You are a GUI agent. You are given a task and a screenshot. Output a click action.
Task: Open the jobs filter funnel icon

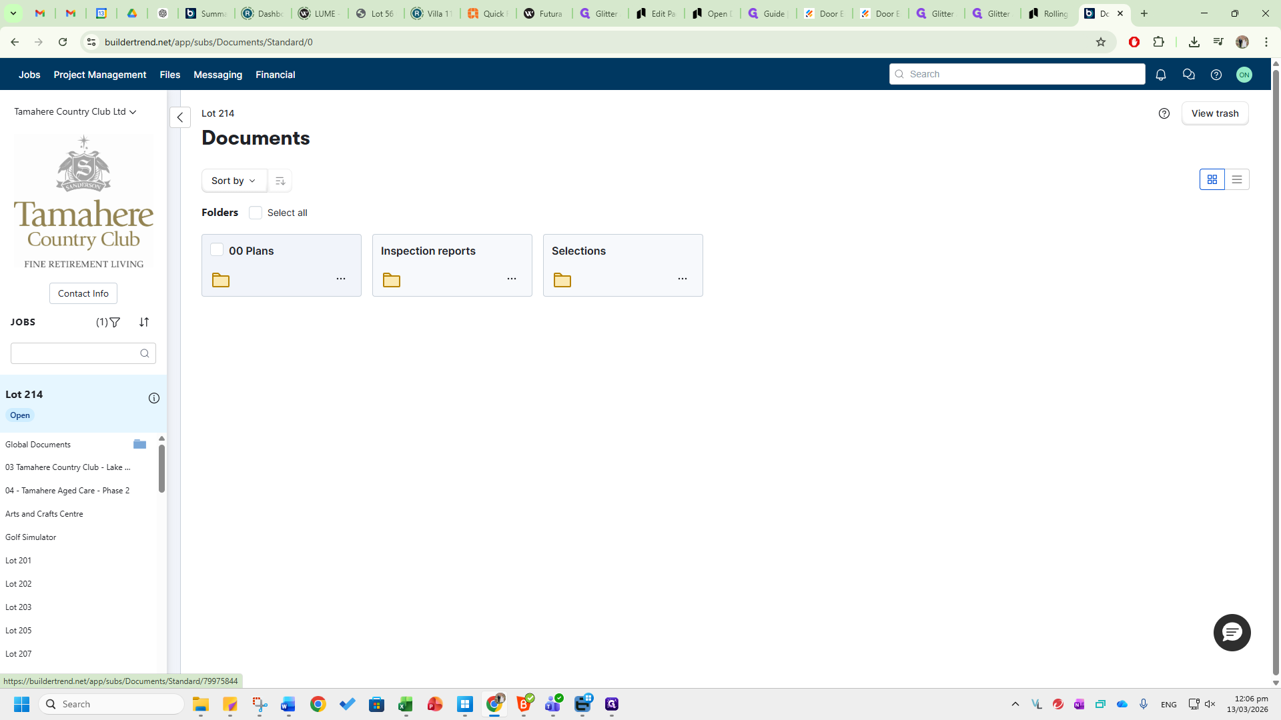click(x=115, y=323)
